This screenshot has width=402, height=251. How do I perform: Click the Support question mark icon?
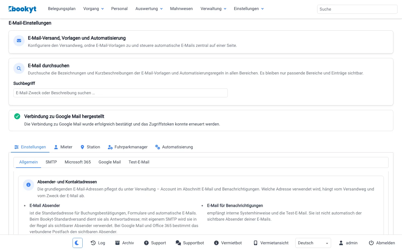(x=146, y=243)
